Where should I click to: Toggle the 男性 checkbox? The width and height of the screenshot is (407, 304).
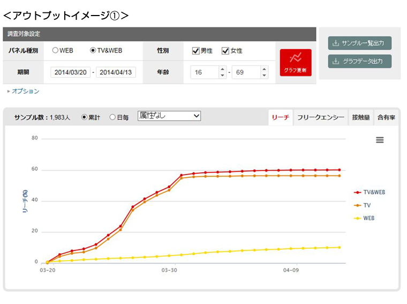coord(196,51)
